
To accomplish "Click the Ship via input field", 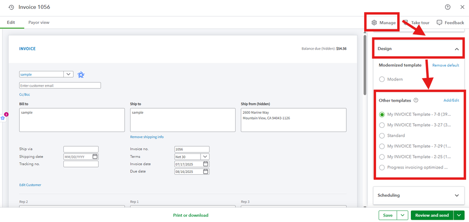I will coord(81,149).
